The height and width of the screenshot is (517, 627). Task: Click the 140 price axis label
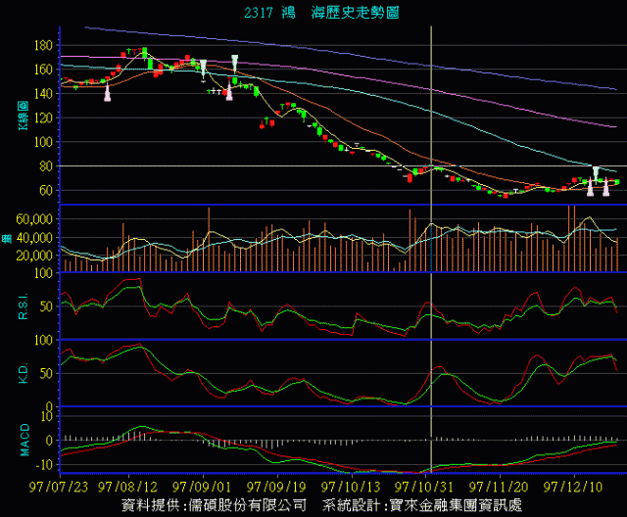click(43, 93)
